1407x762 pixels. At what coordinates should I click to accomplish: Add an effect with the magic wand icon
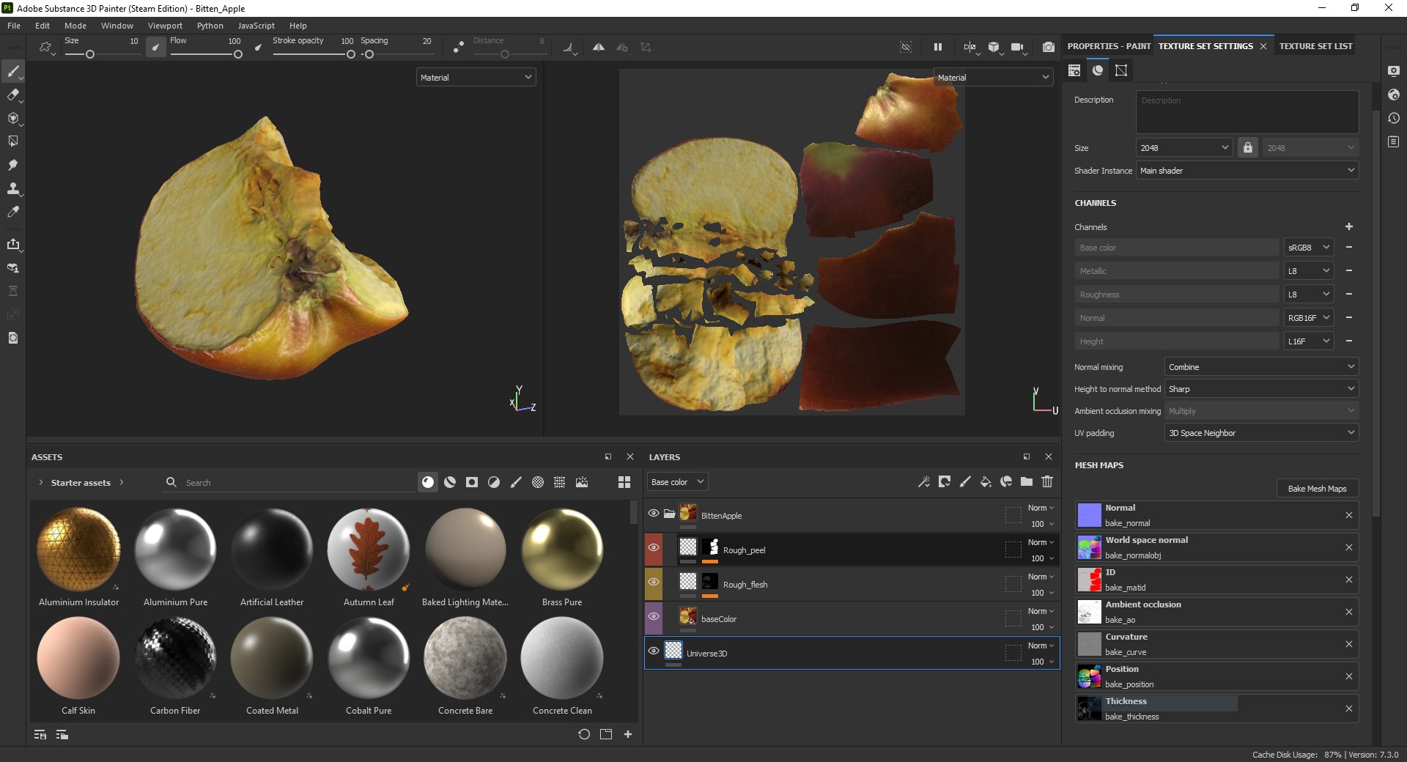(924, 481)
